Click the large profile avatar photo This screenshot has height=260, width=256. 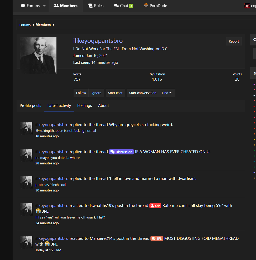coord(38,55)
